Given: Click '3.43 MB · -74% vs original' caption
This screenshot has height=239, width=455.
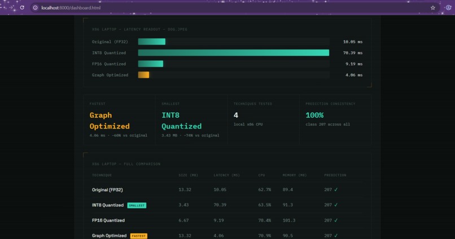Looking at the screenshot, I should click(x=190, y=135).
